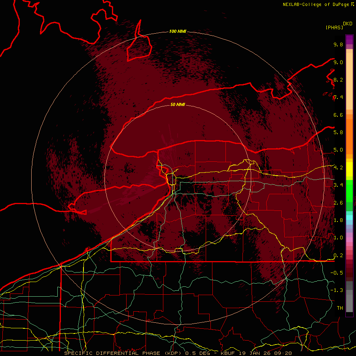Click the [PHAS] units label
The image size is (356, 356).
coord(334,27)
